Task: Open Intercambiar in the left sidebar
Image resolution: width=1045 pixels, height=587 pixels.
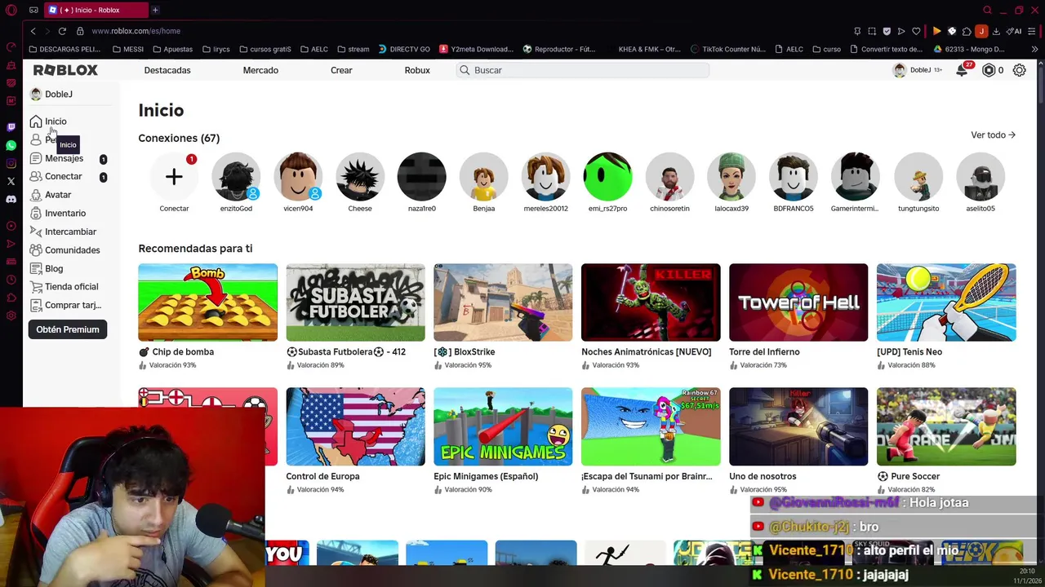Action: point(63,232)
